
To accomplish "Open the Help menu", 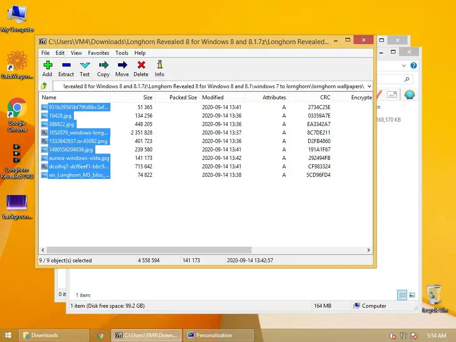I will pyautogui.click(x=140, y=53).
